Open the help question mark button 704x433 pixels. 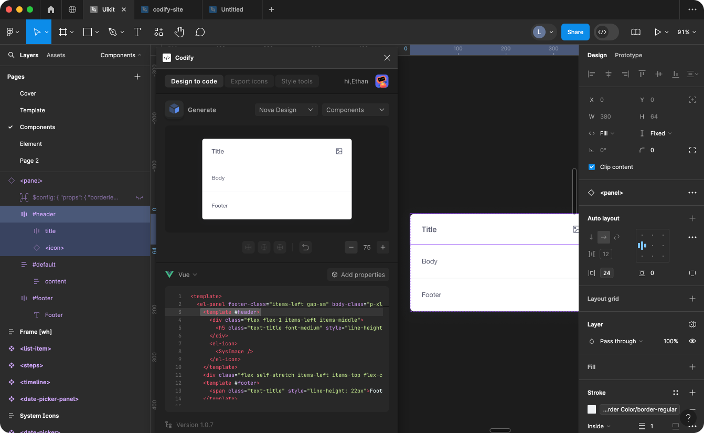688,418
